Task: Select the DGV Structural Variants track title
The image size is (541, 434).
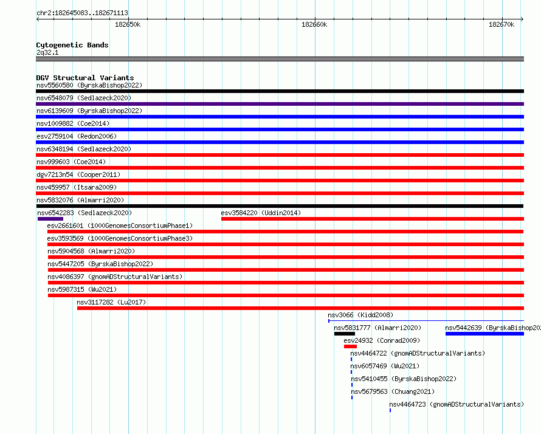Action: (85, 78)
